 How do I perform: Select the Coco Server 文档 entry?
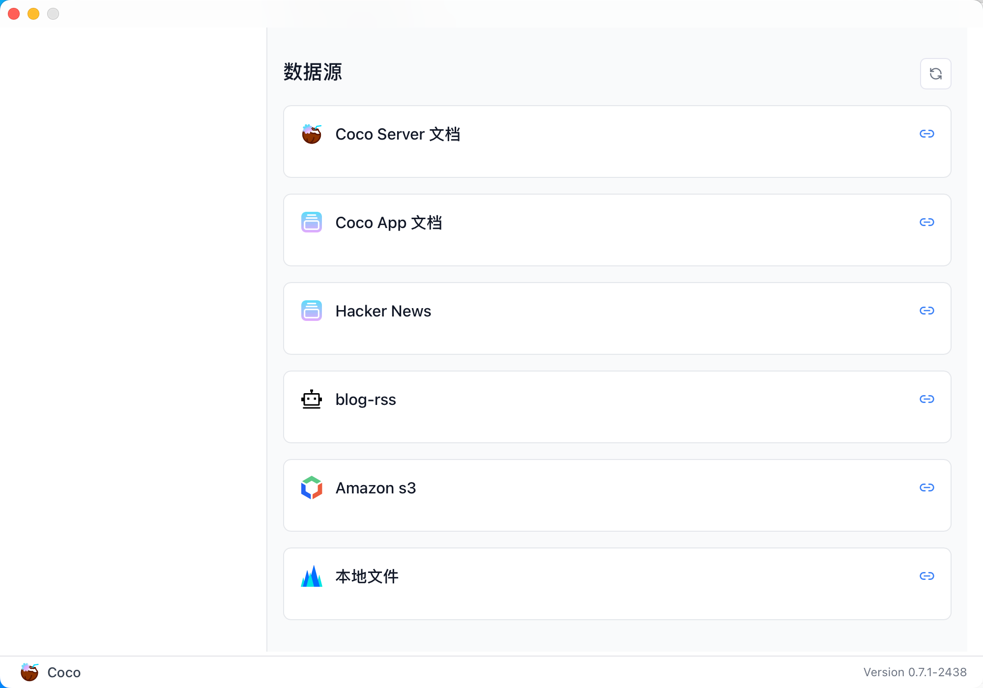[617, 142]
